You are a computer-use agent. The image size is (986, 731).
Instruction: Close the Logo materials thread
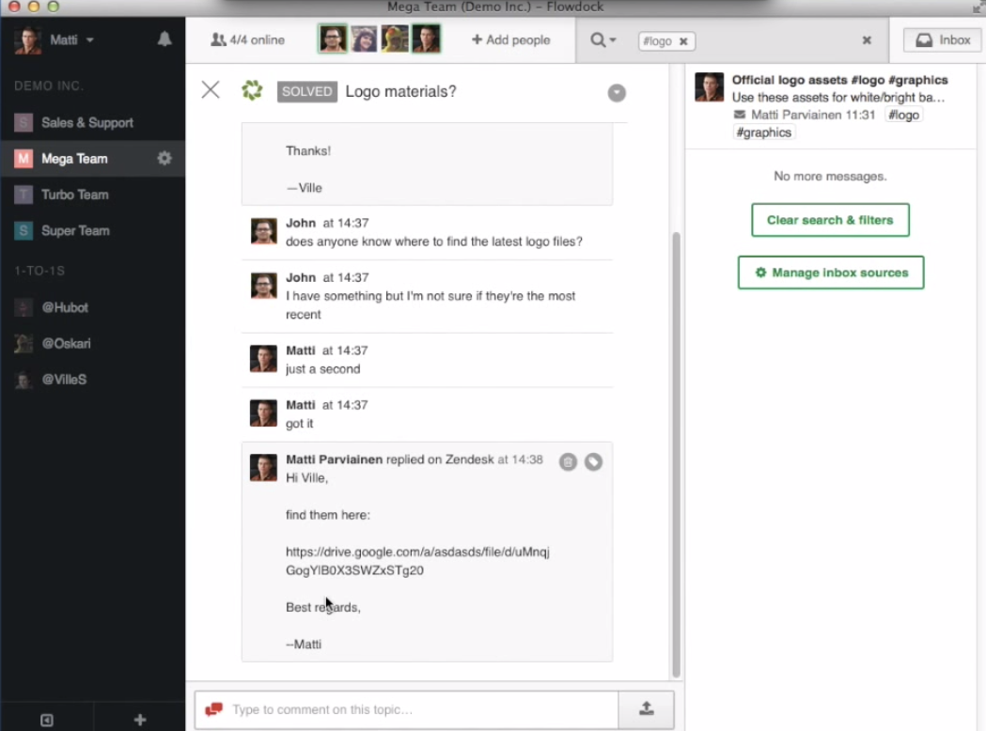click(211, 90)
